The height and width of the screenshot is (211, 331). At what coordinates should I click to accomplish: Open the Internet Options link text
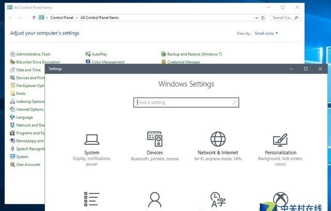[x=30, y=109]
